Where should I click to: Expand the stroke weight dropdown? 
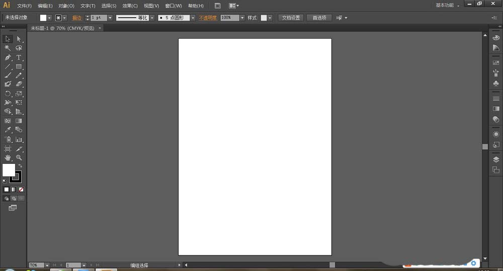[x=110, y=18]
